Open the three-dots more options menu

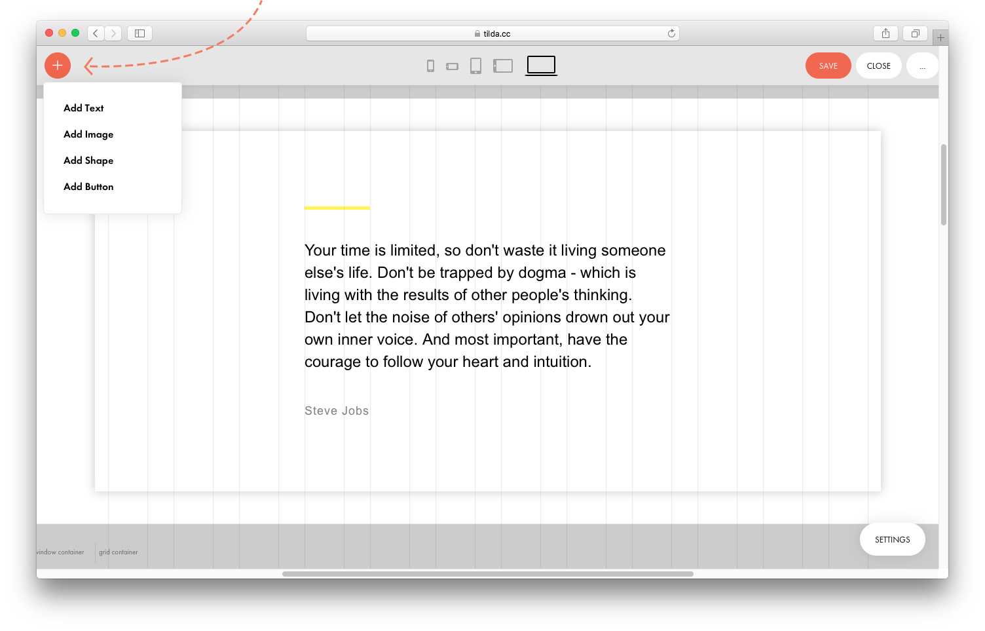click(x=922, y=66)
